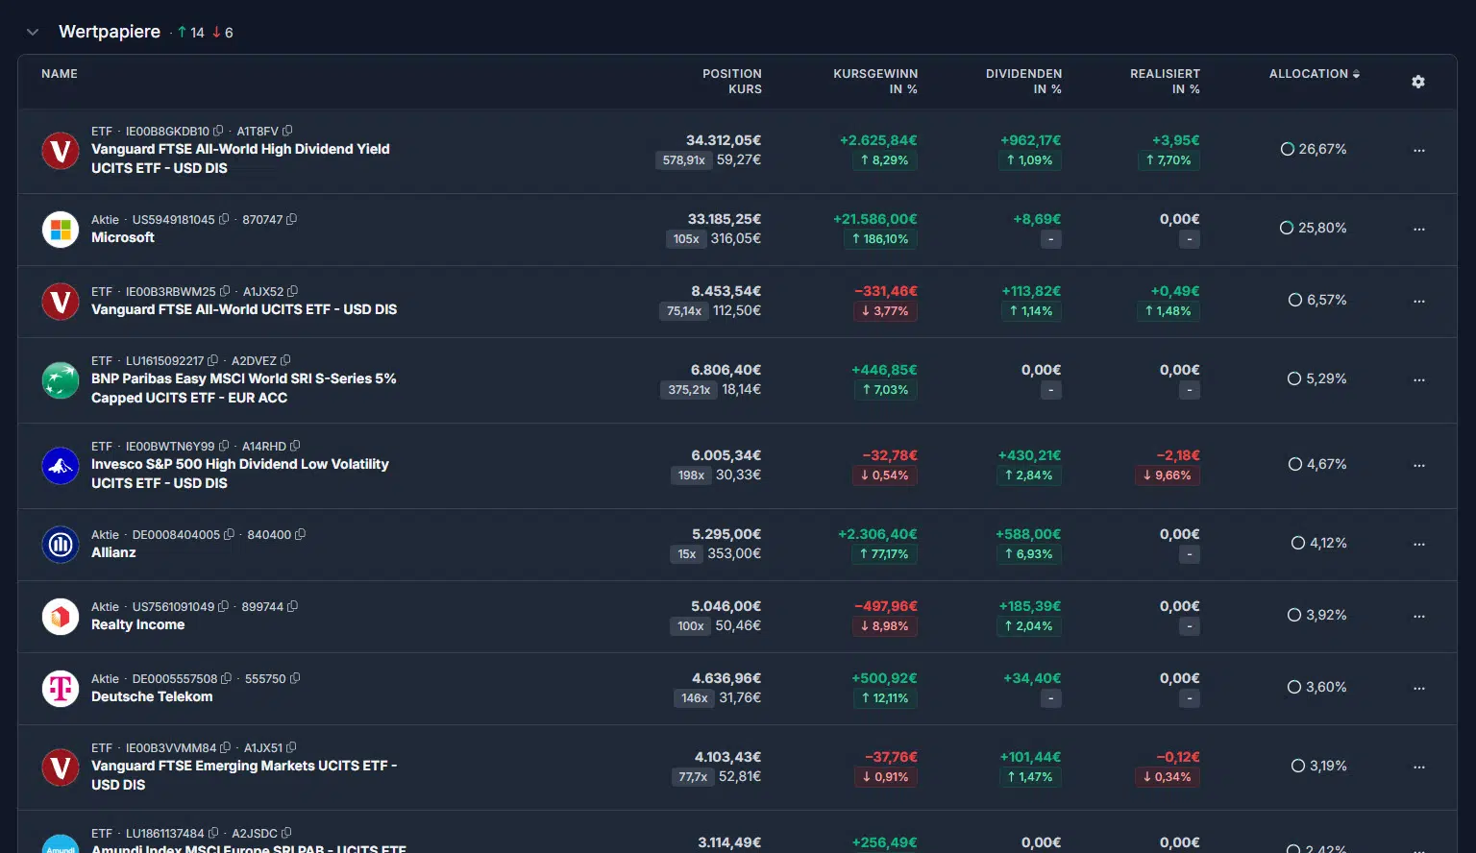Click Invesco S&P 500 4,67% allocation circle
Image resolution: width=1476 pixels, height=853 pixels.
(x=1294, y=464)
